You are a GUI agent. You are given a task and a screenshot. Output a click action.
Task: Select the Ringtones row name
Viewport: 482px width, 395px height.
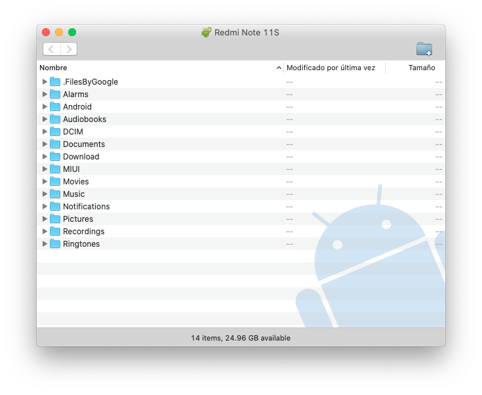(81, 243)
